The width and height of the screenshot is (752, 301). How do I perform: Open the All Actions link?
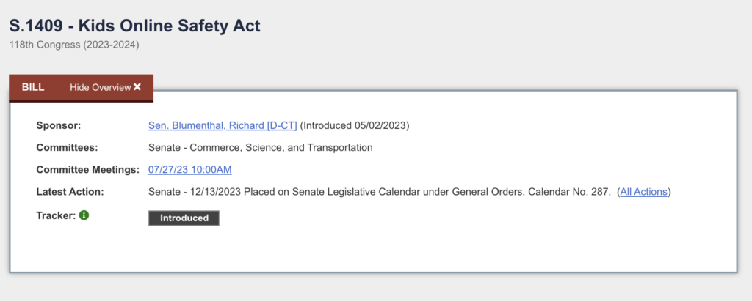pos(643,192)
